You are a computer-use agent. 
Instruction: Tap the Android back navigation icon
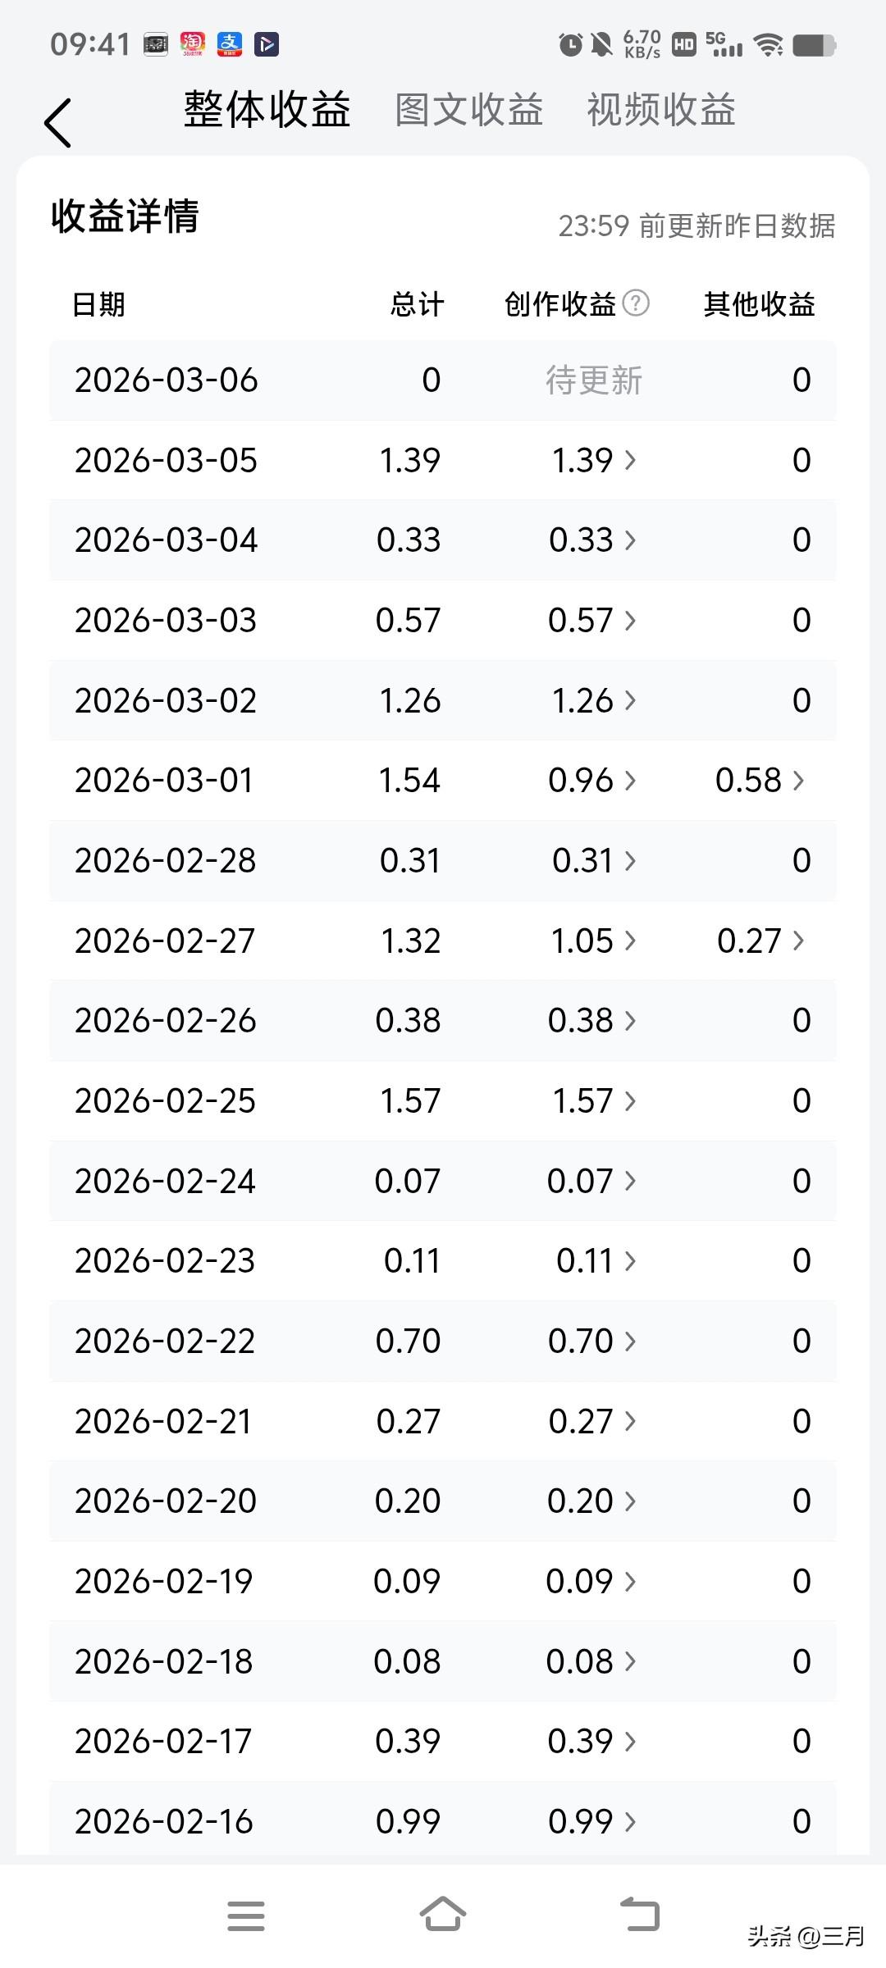(639, 1915)
